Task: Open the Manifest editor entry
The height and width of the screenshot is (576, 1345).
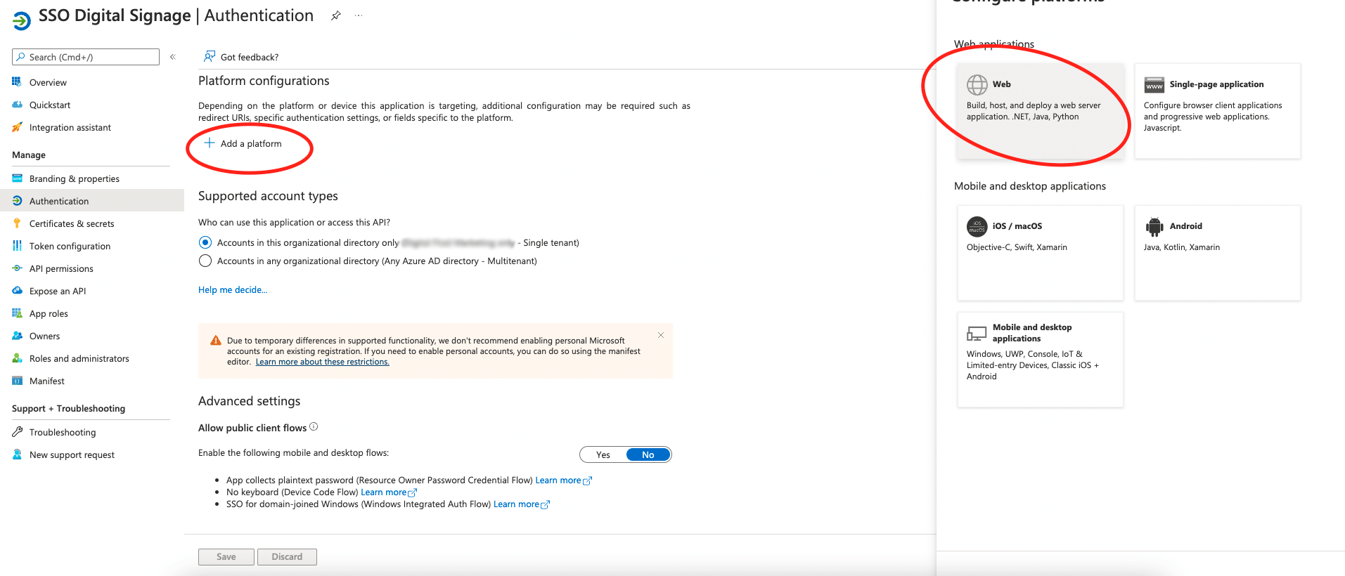Action: (x=47, y=381)
